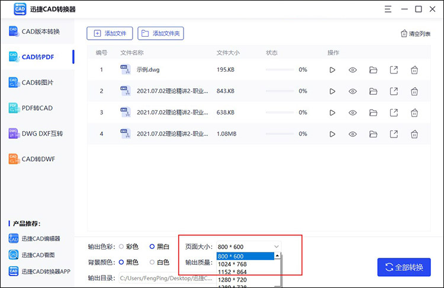Preview the 843.KB file with eye icon
This screenshot has width=444, height=288.
click(x=353, y=91)
